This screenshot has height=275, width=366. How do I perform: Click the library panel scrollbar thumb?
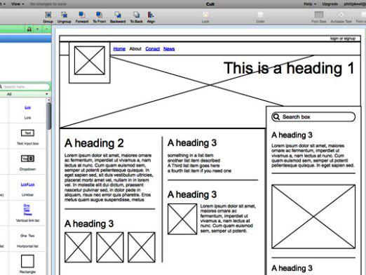click(x=48, y=116)
